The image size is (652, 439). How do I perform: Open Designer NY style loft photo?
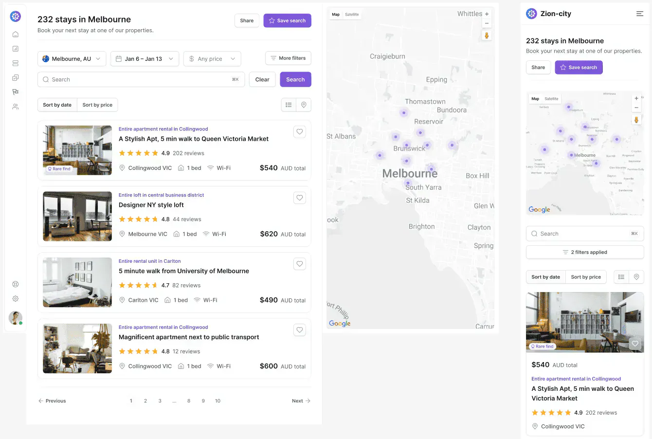[77, 217]
